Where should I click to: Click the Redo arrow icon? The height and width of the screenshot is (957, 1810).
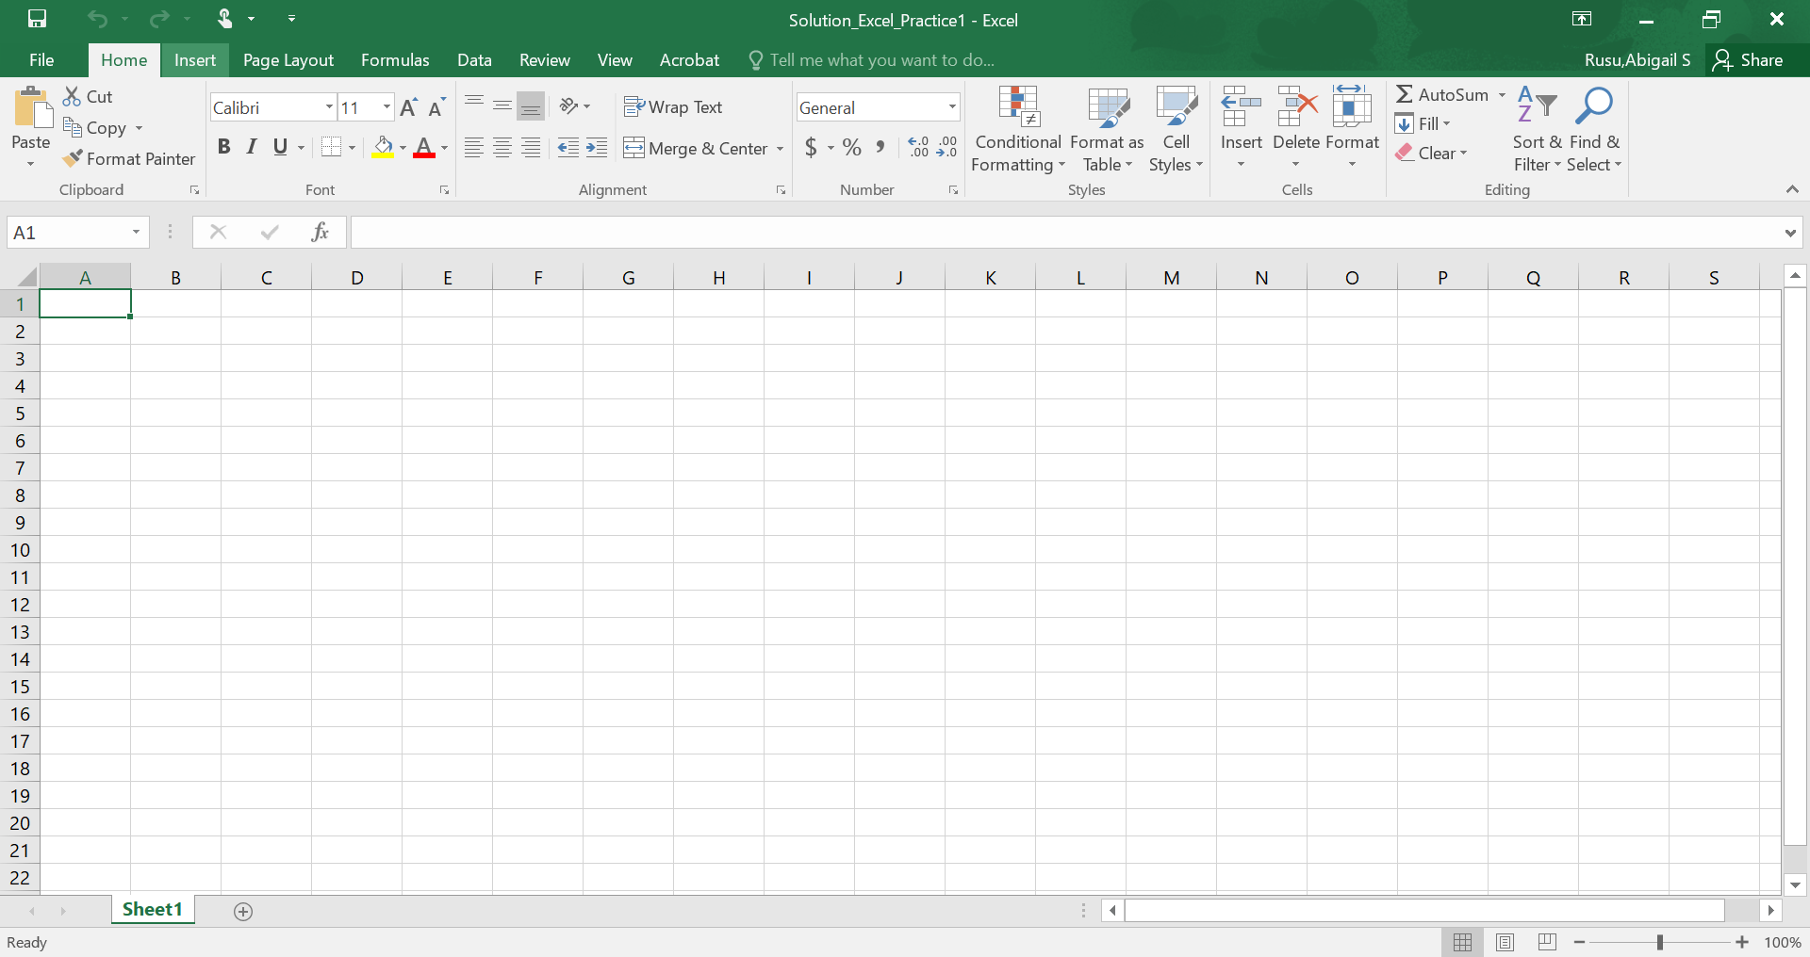159,19
